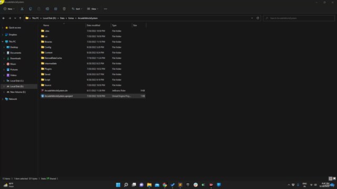Open the New dropdown button
Screen dimensions: 337x189
pyautogui.click(x=9, y=9)
